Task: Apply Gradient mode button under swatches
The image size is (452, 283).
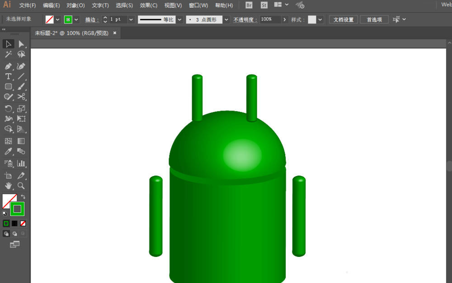Action: 14,223
